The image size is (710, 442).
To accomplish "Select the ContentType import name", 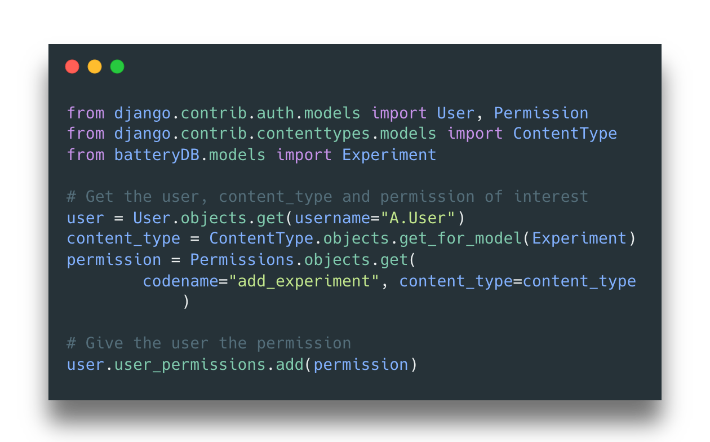I will pyautogui.click(x=565, y=134).
